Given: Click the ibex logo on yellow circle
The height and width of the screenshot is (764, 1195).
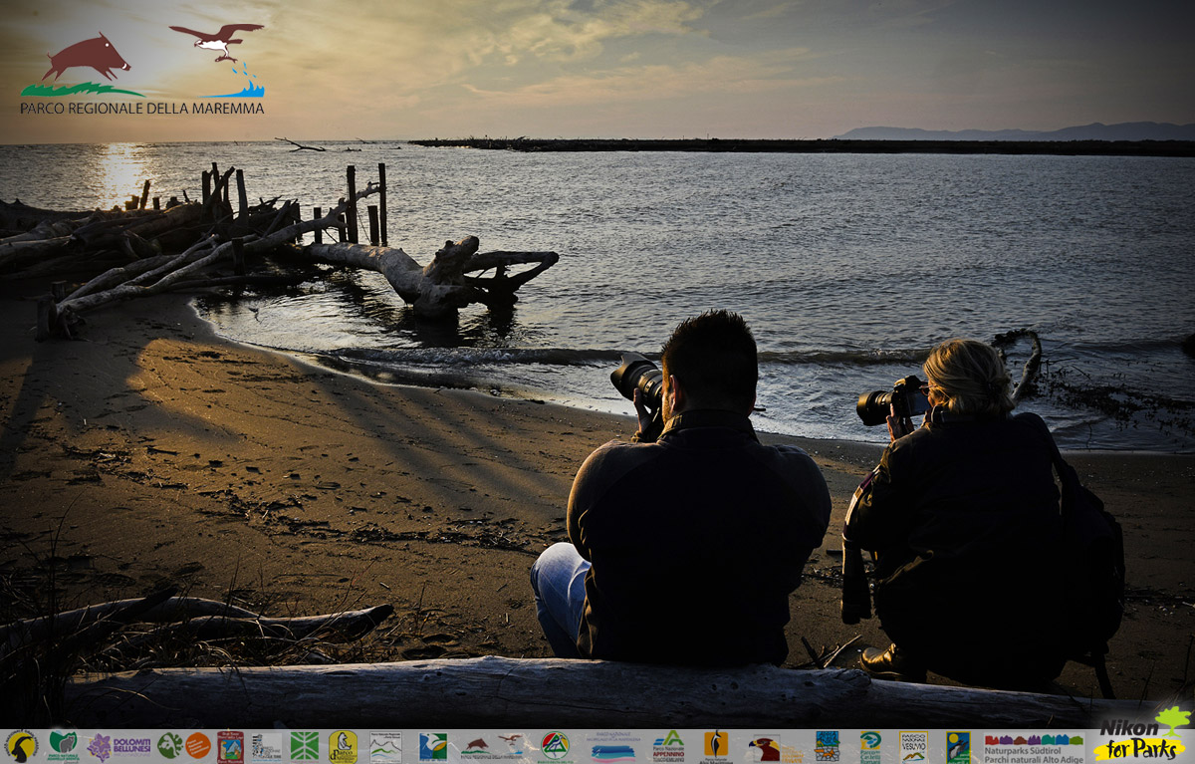Looking at the screenshot, I should click(x=20, y=746).
